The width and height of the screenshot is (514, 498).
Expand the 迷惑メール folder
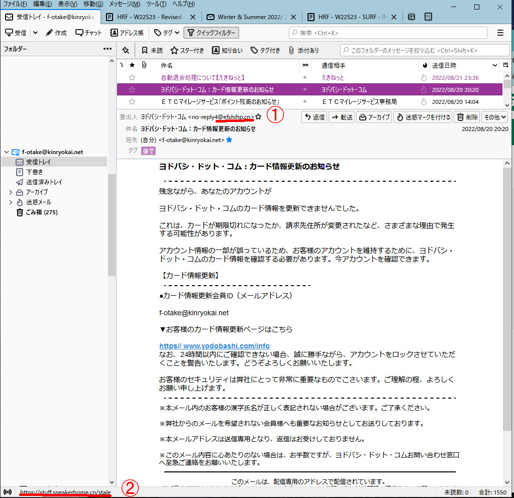[x=11, y=202]
